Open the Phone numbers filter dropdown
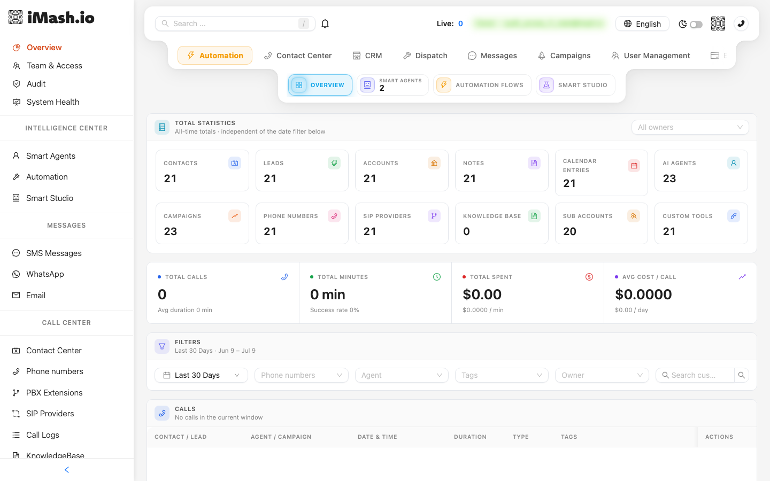Image resolution: width=770 pixels, height=481 pixels. 302,375
